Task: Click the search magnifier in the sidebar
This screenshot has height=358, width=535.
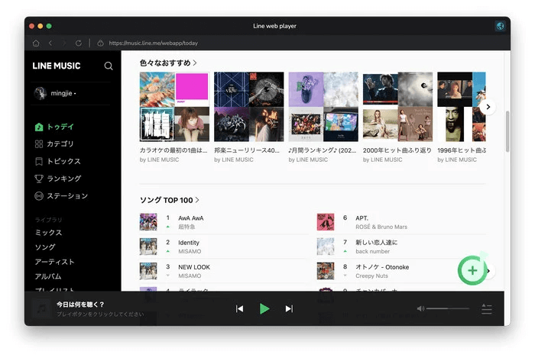Action: [x=109, y=66]
